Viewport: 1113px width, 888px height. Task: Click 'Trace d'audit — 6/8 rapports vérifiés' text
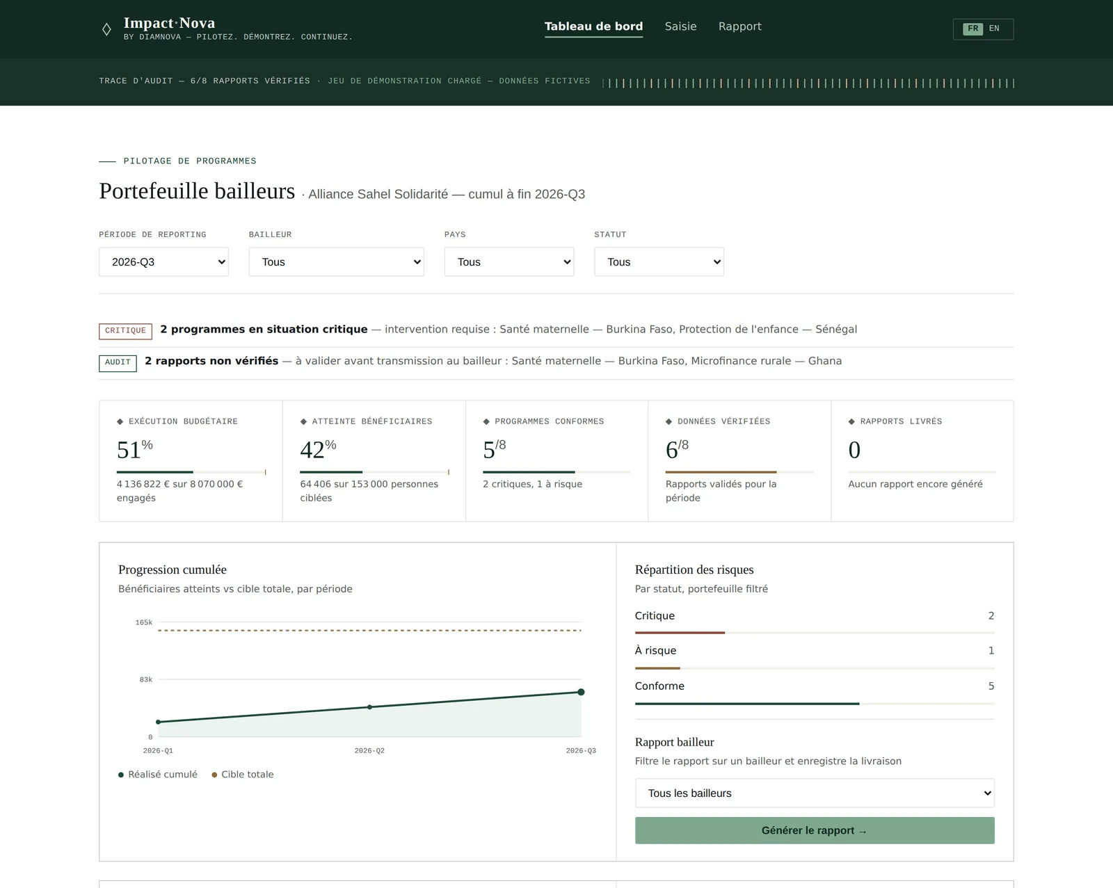tap(205, 81)
